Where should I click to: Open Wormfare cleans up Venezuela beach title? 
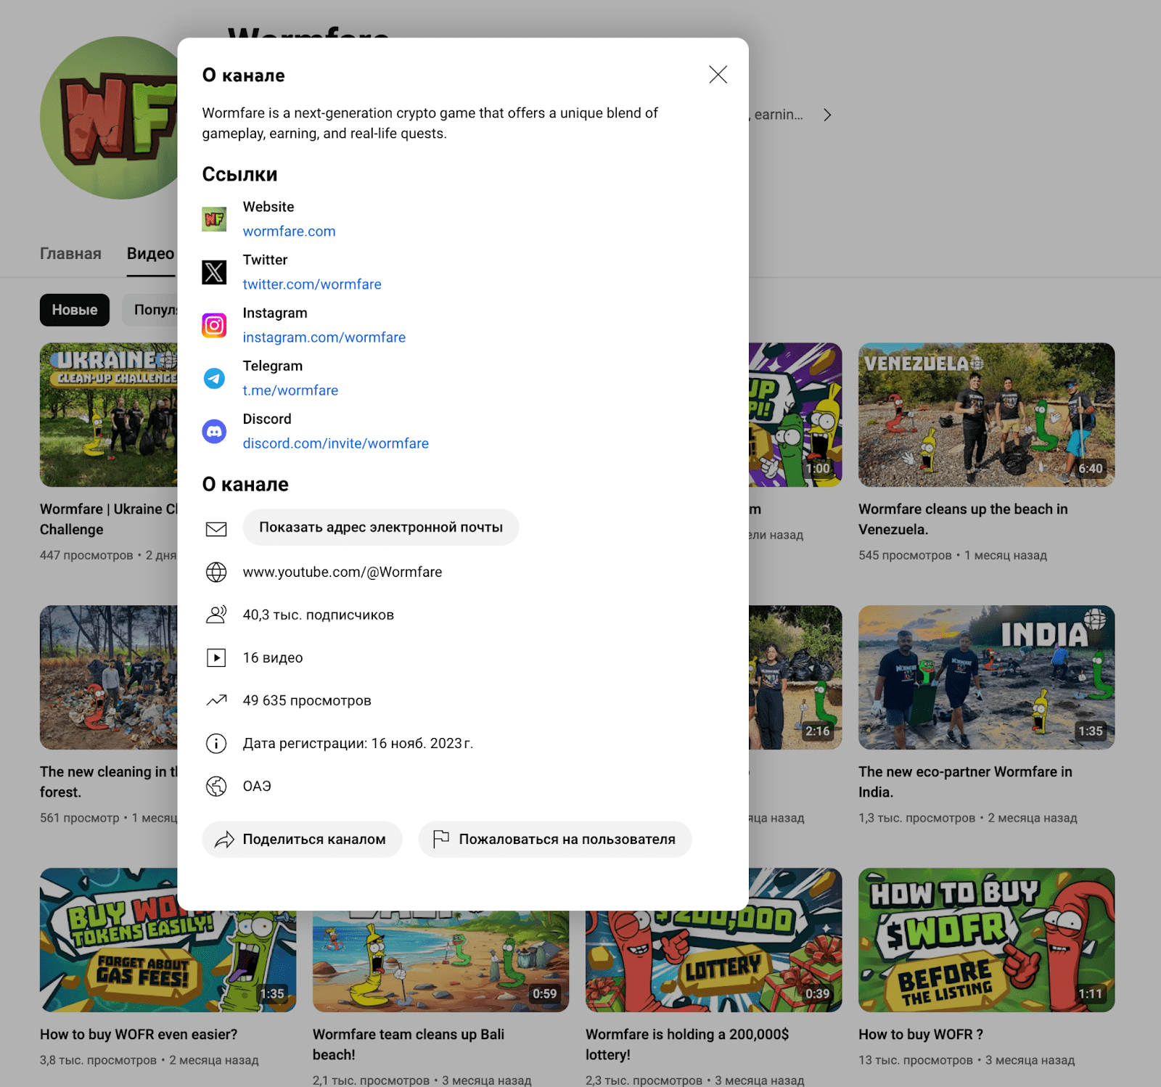[x=963, y=520]
